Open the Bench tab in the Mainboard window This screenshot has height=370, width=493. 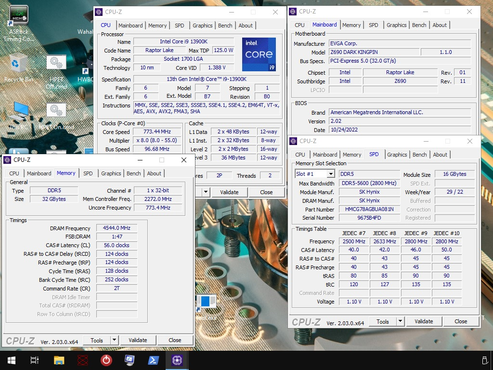(x=419, y=25)
